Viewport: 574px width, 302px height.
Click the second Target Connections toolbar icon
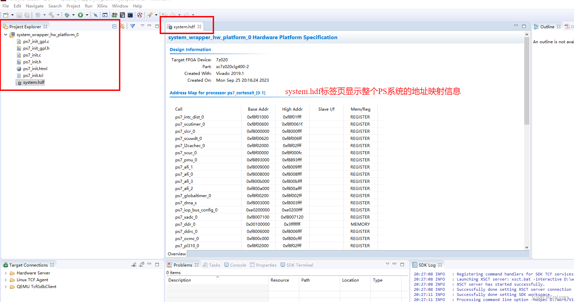click(141, 265)
